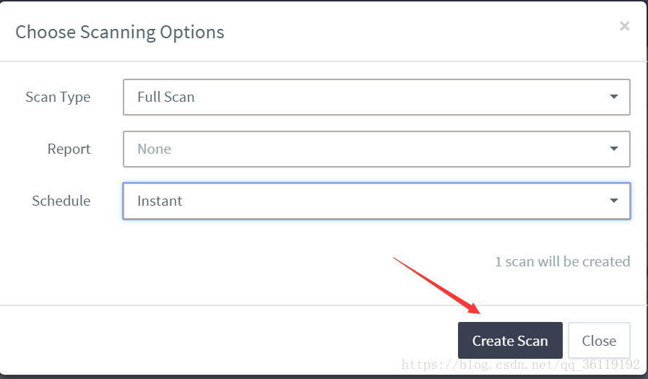Open the Schedule combo box
Viewport: 648px width, 379px height.
point(376,201)
